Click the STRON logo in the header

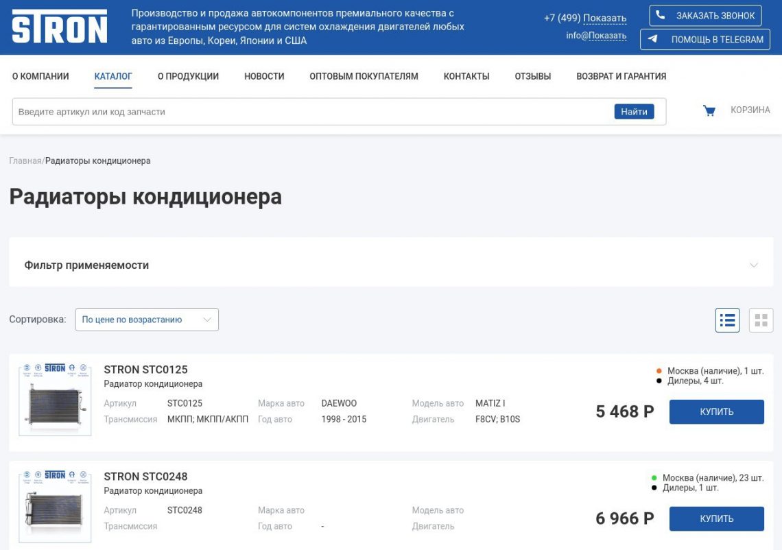[60, 27]
